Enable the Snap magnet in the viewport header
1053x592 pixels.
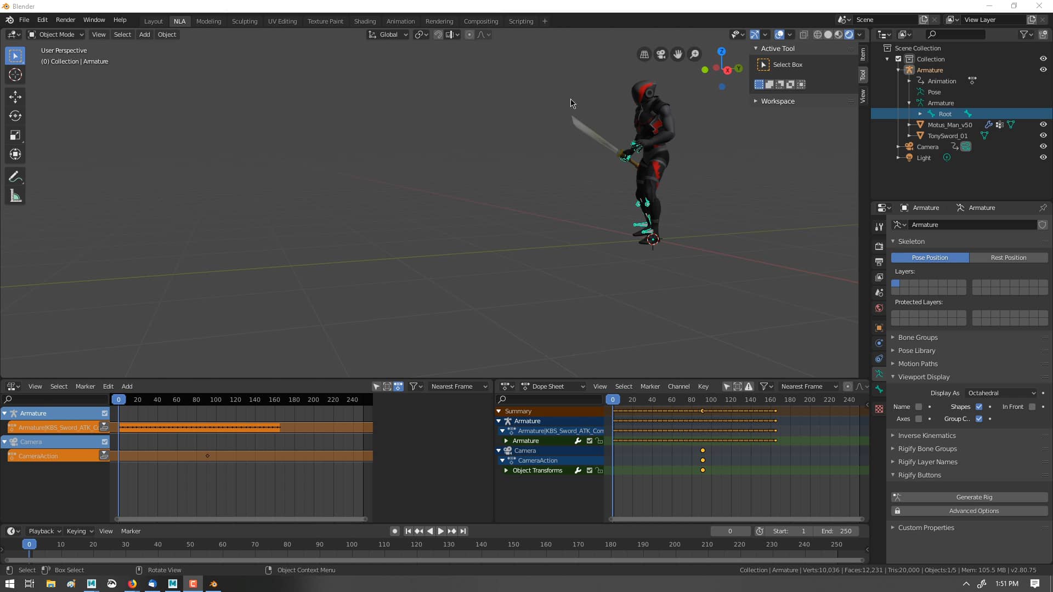coord(438,34)
